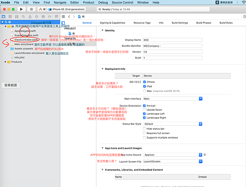Toggle Portrait orientation
This screenshot has width=246, height=187.
click(144, 106)
